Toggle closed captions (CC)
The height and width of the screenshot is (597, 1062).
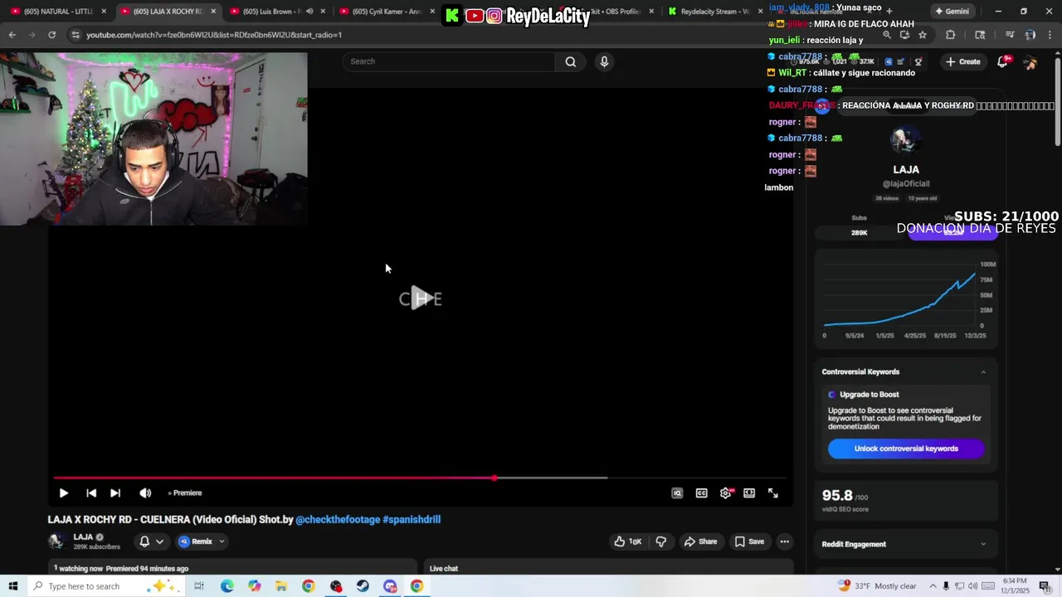(x=701, y=493)
